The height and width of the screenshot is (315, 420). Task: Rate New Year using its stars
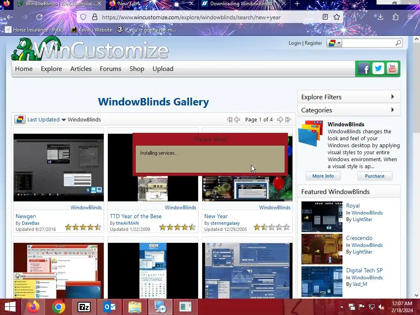point(272,227)
